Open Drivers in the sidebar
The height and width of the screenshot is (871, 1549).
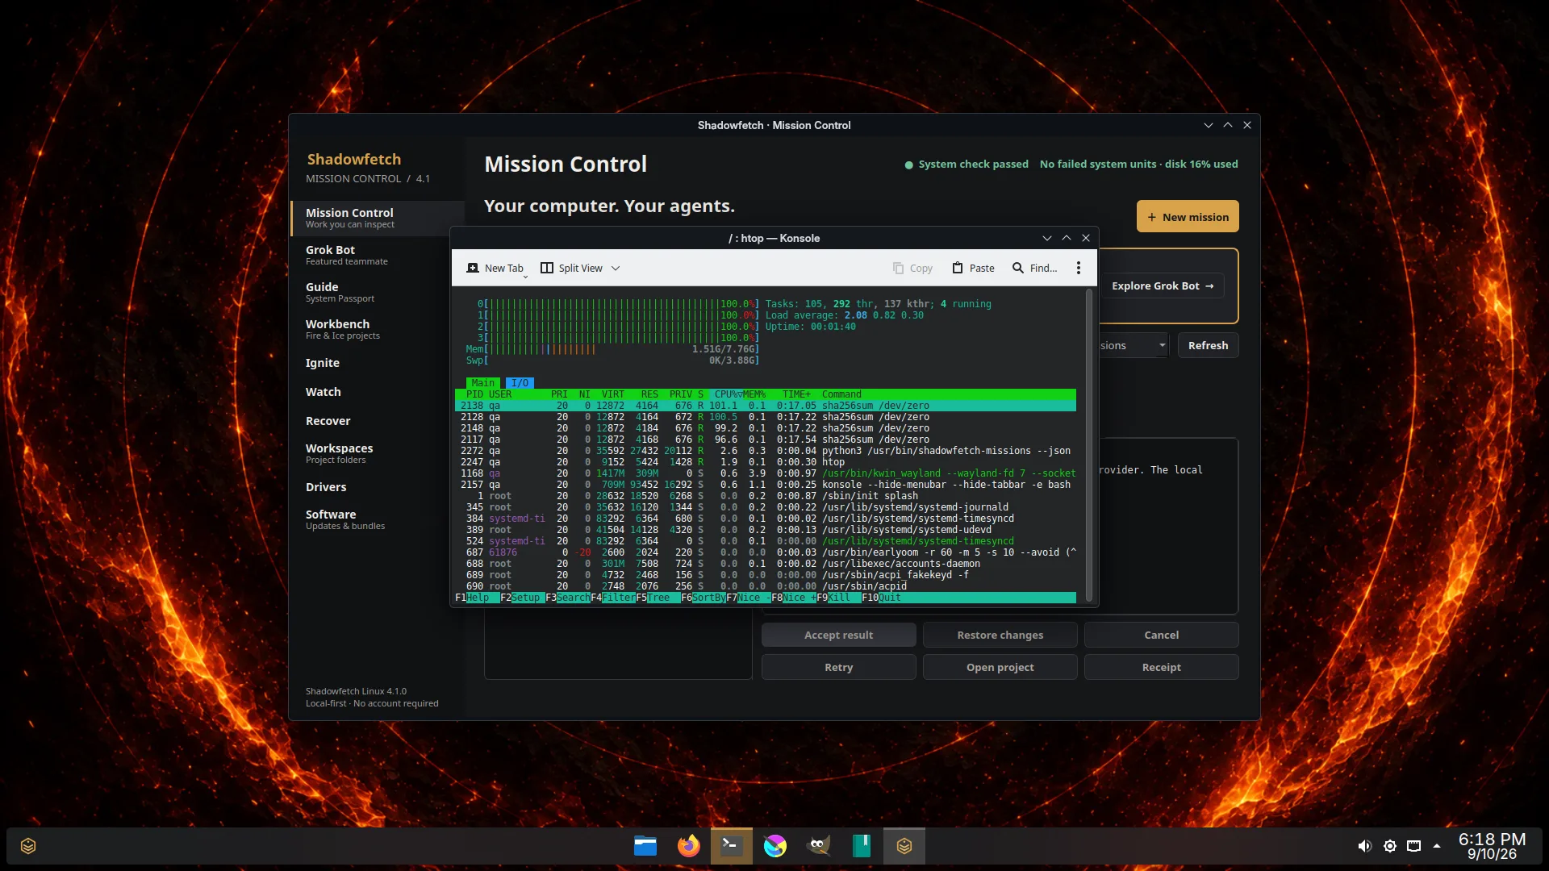(378, 487)
